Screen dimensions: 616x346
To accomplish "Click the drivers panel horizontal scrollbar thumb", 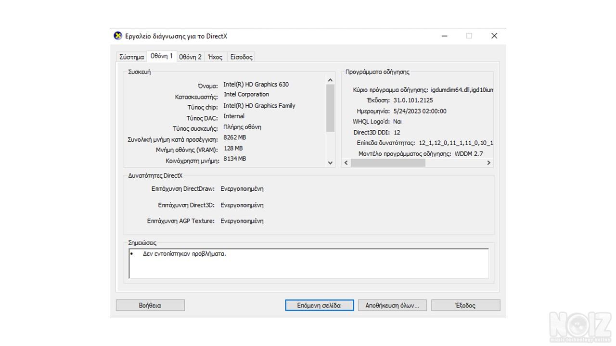I will tap(388, 163).
